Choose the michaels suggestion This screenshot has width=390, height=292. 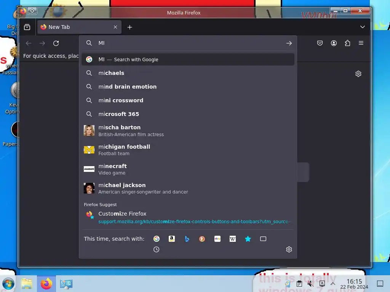point(188,73)
